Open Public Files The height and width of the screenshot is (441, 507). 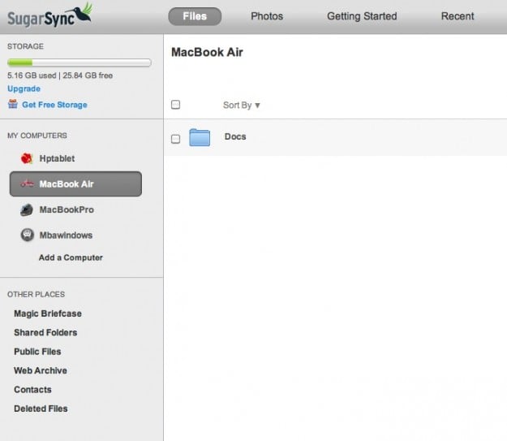click(37, 352)
